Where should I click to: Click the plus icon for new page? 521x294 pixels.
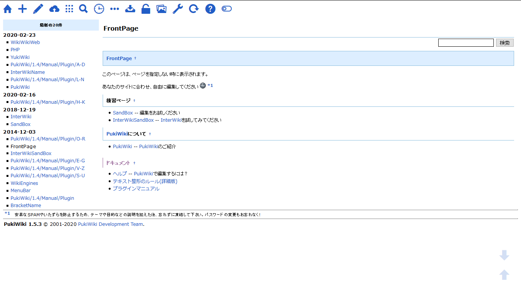point(23,9)
